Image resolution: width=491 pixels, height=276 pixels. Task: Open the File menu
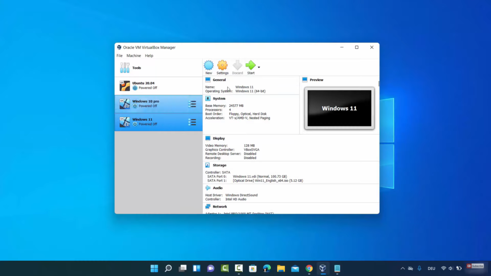pos(119,56)
